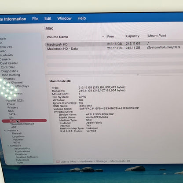
Task: Select Audio in the sidebar
Action: click(x=3, y=51)
